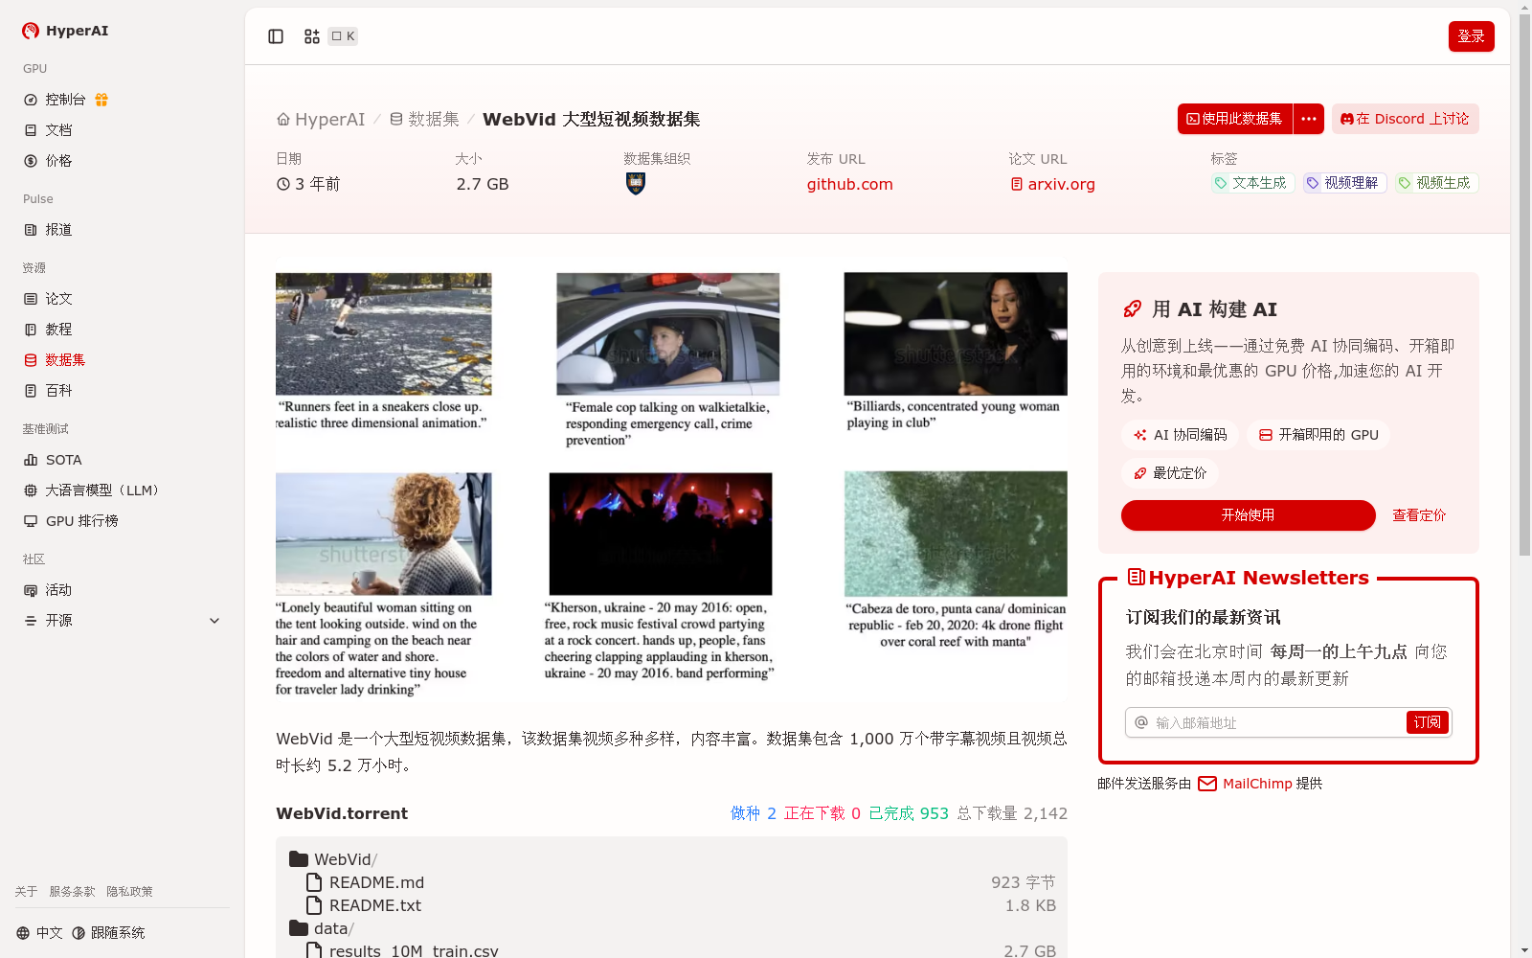Image resolution: width=1532 pixels, height=958 pixels.
Task: Click the rocket icon beside 用 AI 构建 AI
Action: pos(1132,309)
